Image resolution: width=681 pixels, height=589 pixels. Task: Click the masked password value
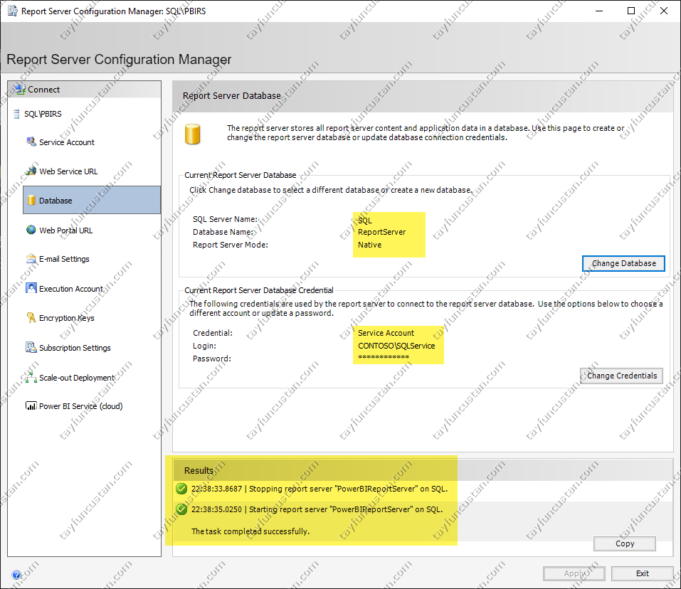[384, 357]
